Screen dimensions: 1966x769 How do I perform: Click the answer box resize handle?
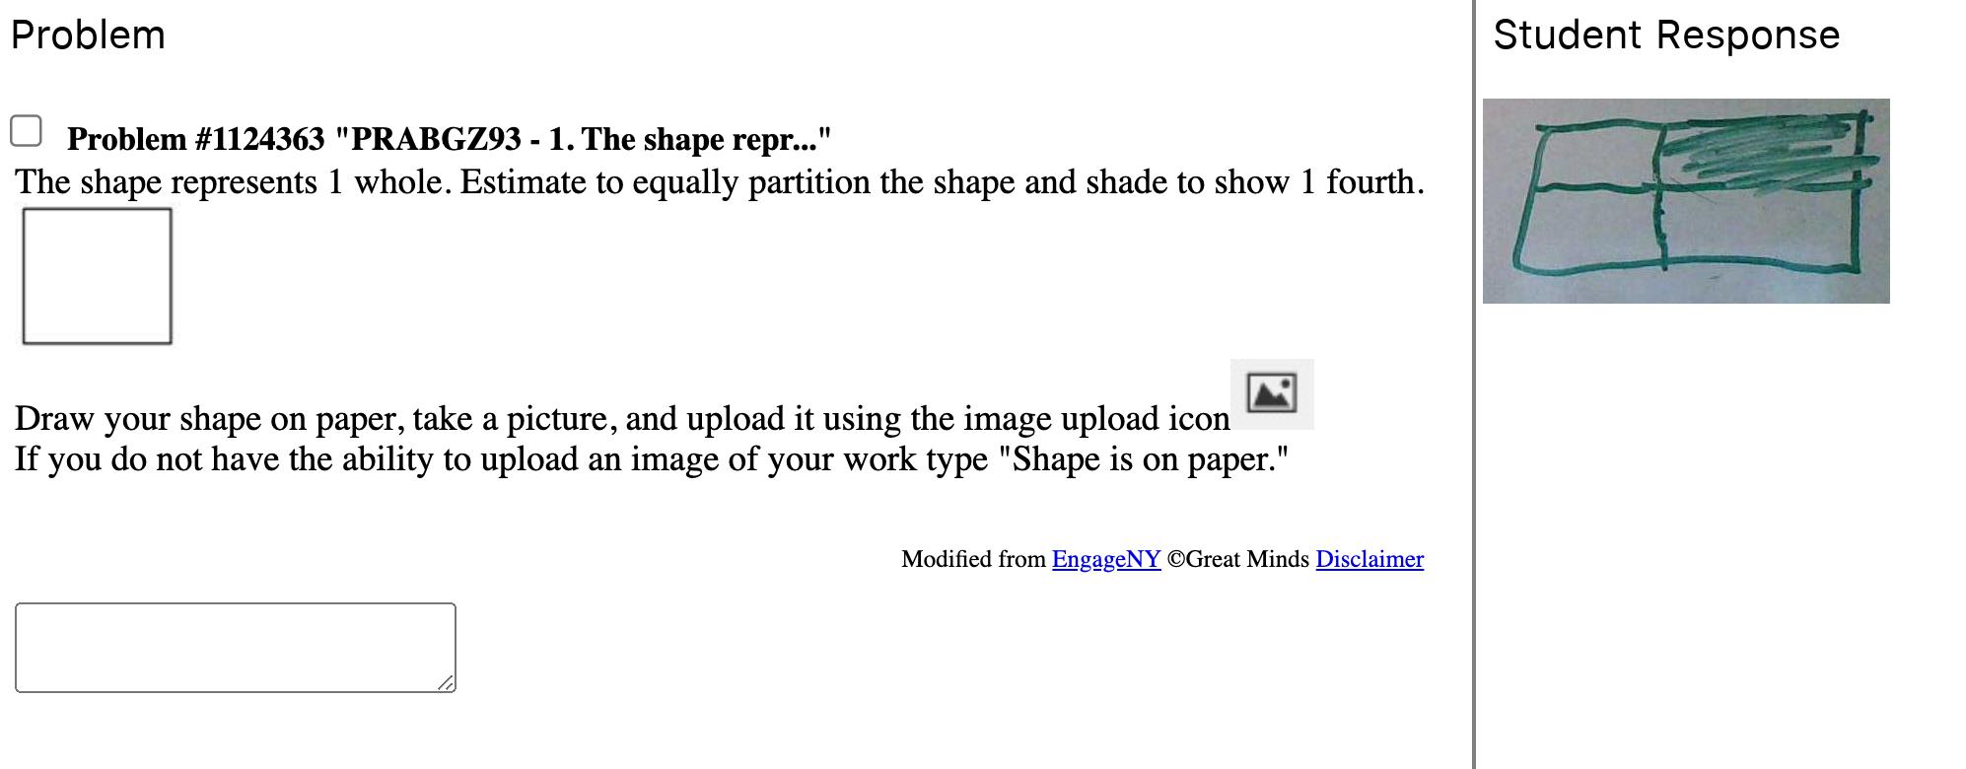446,682
